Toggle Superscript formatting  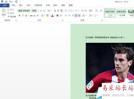38,16
